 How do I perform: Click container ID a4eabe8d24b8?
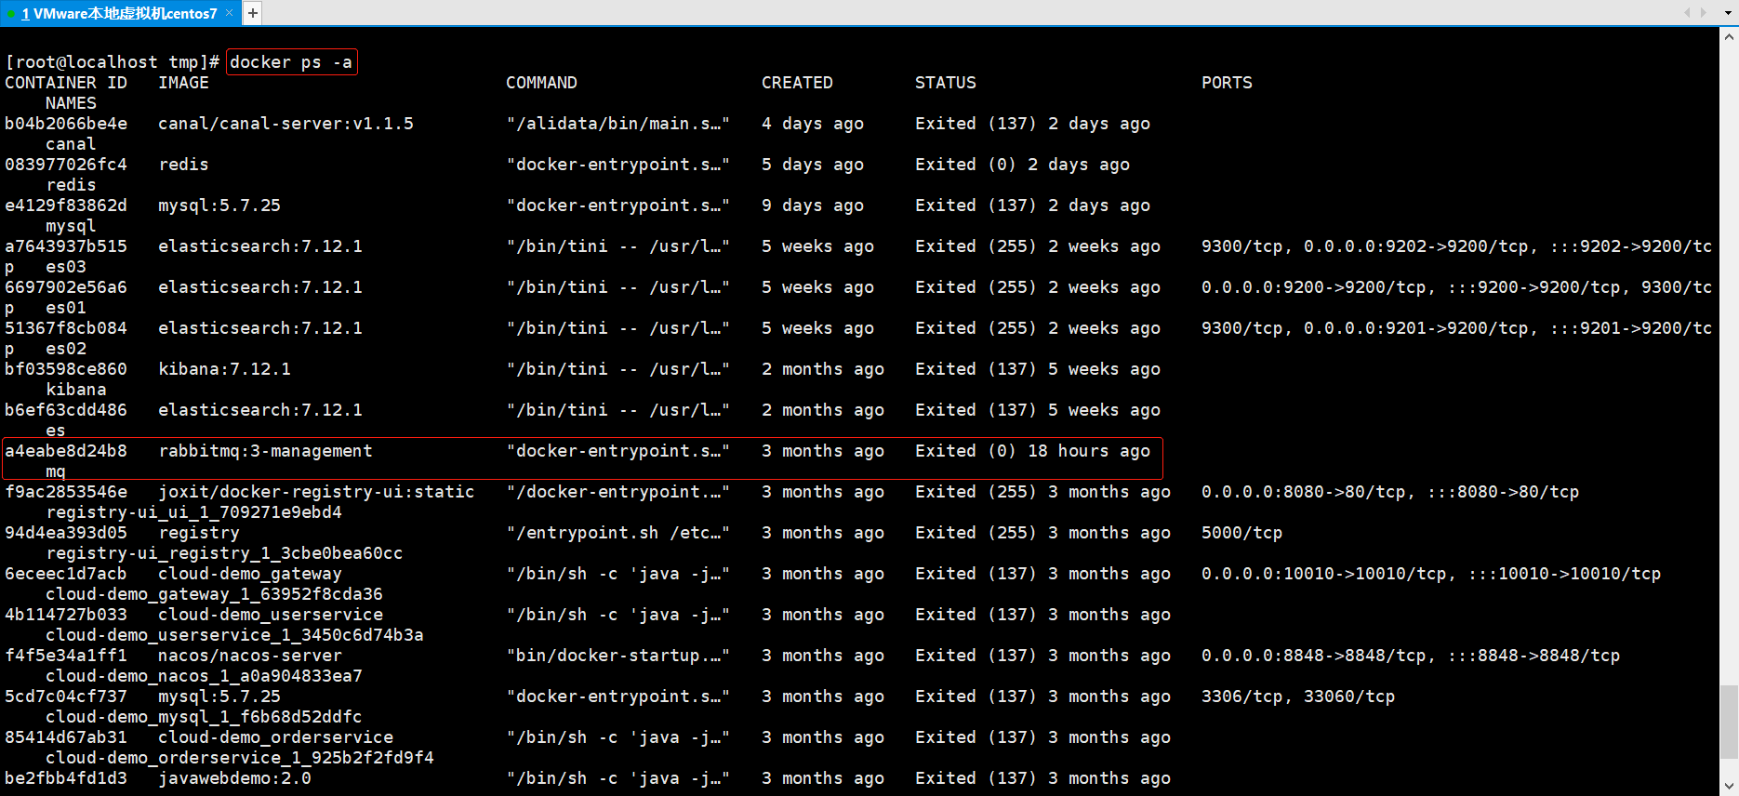(66, 451)
